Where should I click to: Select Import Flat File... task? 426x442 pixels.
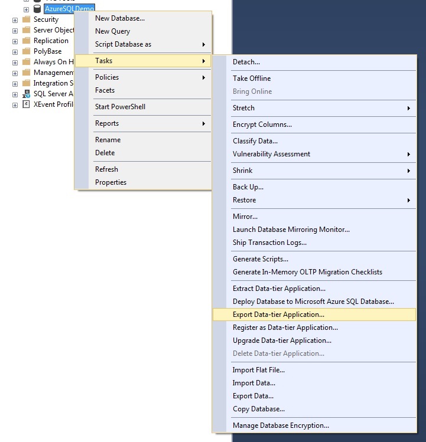point(314,370)
